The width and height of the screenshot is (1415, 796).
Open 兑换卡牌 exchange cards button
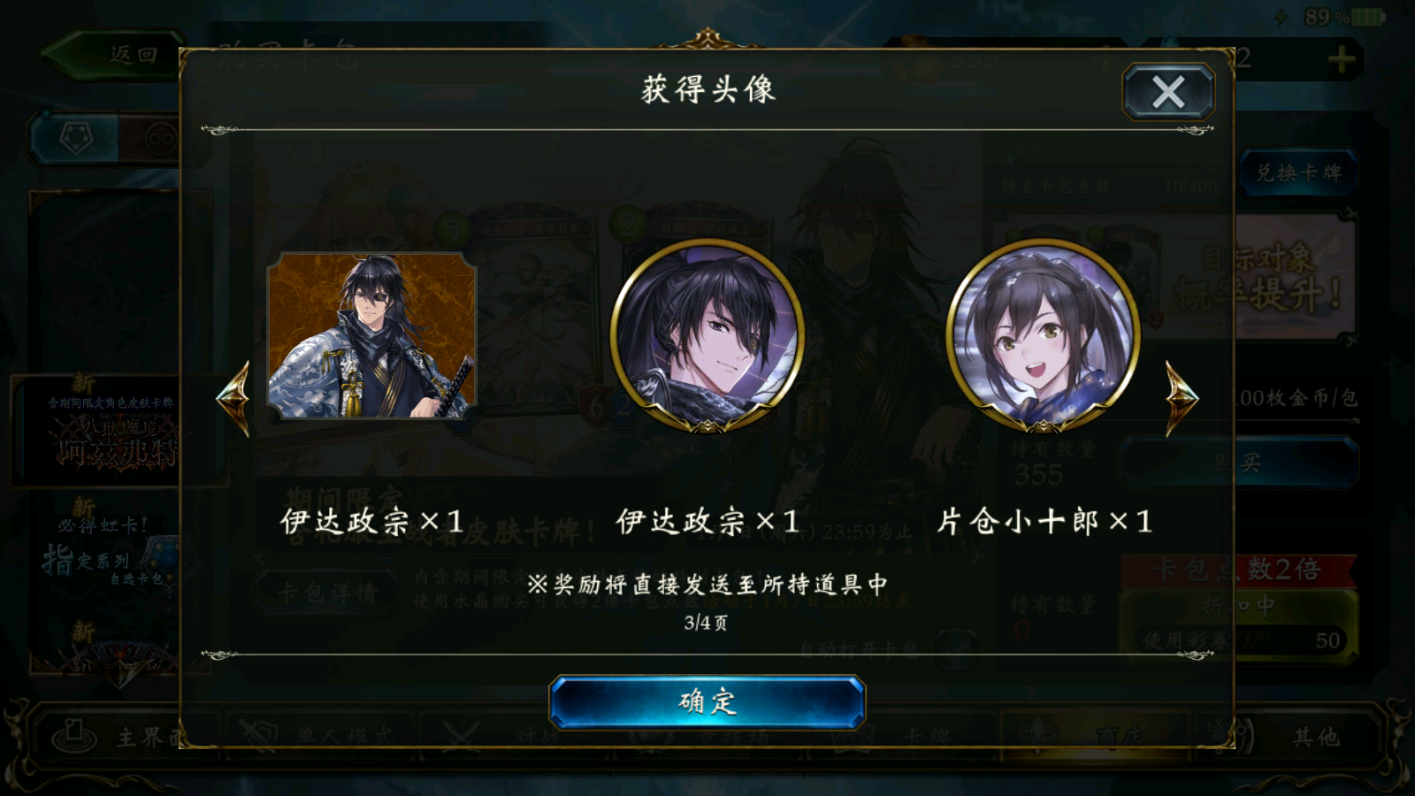pos(1298,173)
